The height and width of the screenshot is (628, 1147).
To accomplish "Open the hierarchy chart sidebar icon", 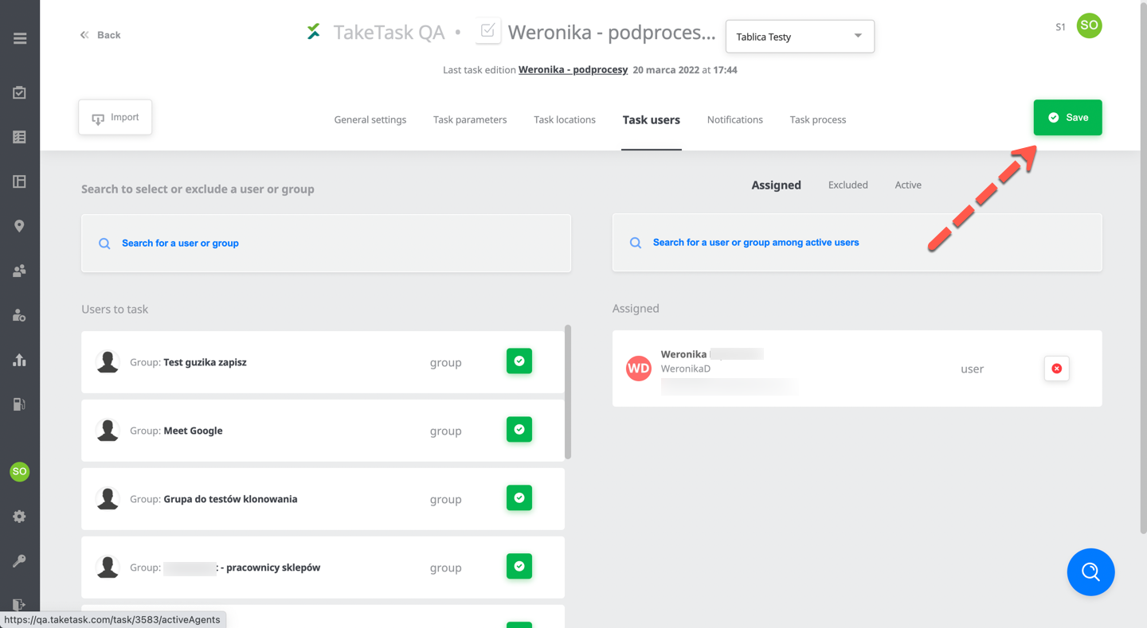I will [x=20, y=360].
